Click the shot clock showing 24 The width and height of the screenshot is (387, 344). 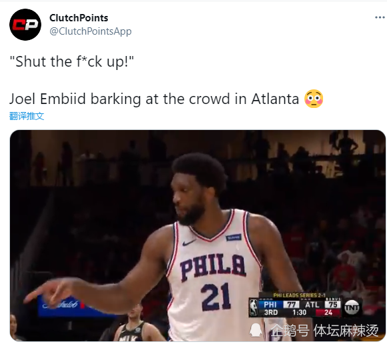pos(328,313)
